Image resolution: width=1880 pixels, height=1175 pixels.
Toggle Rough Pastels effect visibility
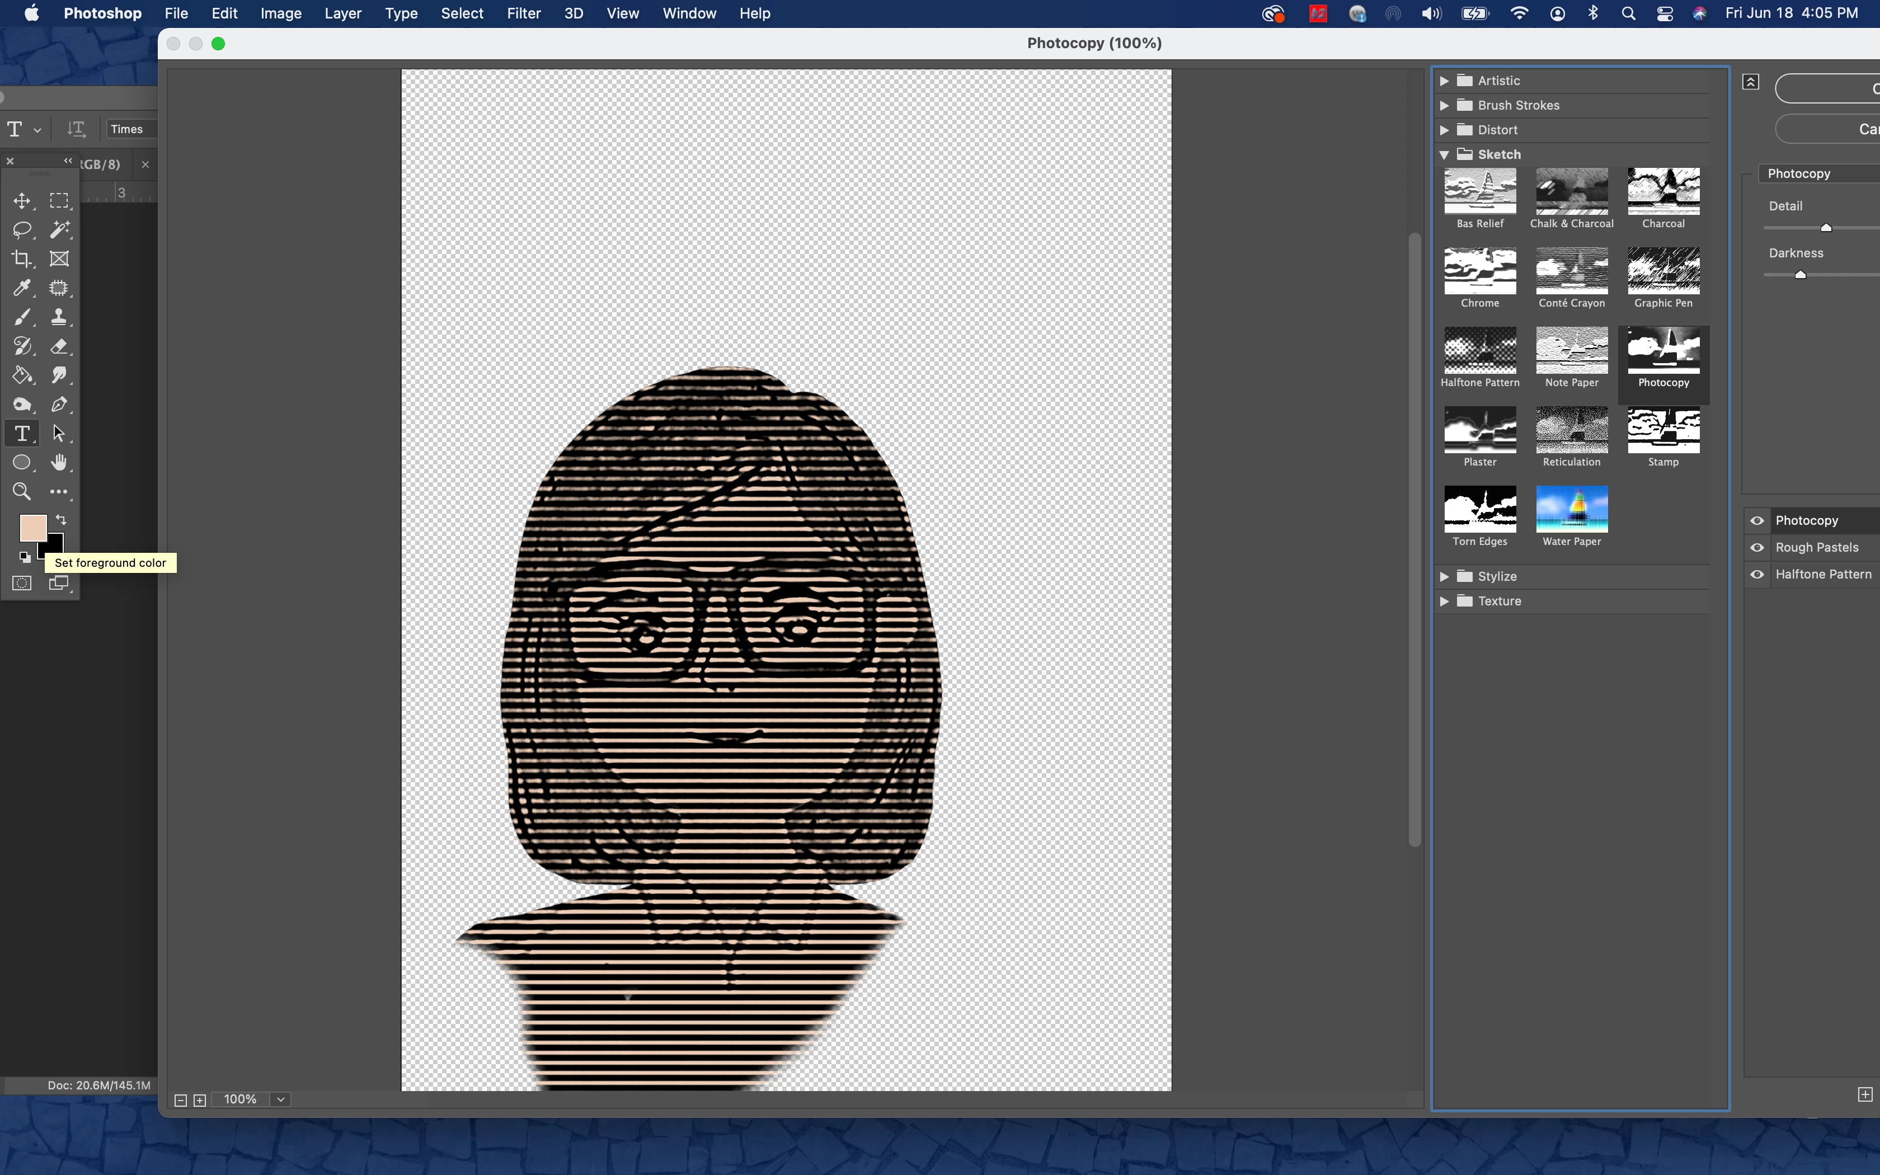[1757, 548]
